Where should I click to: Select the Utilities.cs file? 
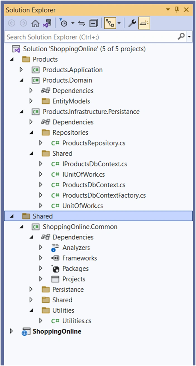77,321
